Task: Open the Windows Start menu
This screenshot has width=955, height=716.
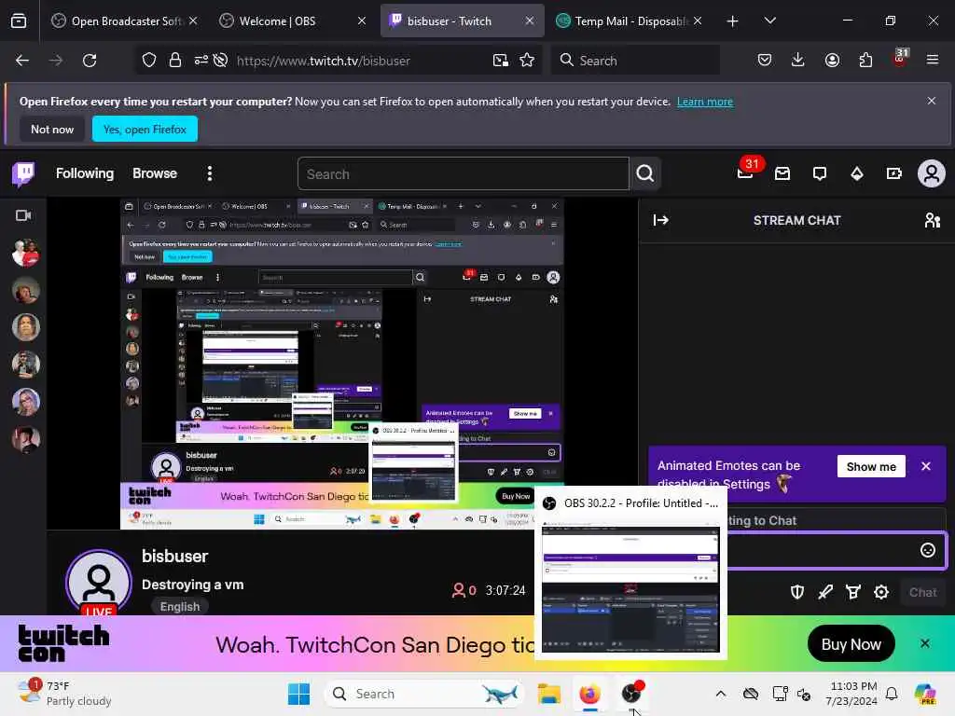Action: tap(298, 694)
